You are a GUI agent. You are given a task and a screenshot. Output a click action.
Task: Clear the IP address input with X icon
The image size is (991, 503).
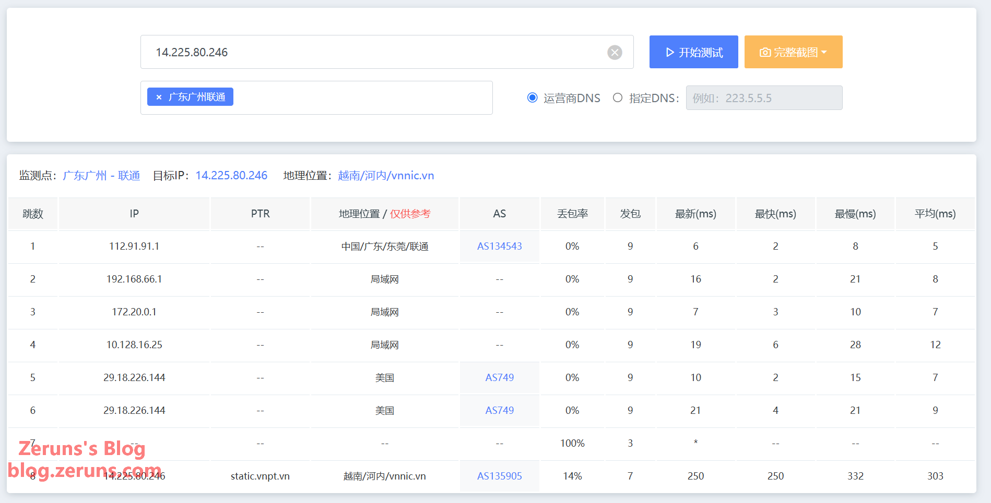click(x=615, y=52)
